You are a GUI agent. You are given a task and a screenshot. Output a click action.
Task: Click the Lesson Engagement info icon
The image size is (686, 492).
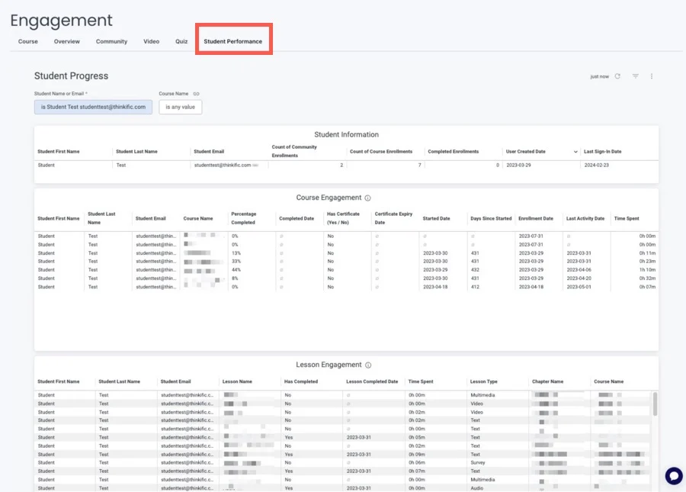[368, 365]
